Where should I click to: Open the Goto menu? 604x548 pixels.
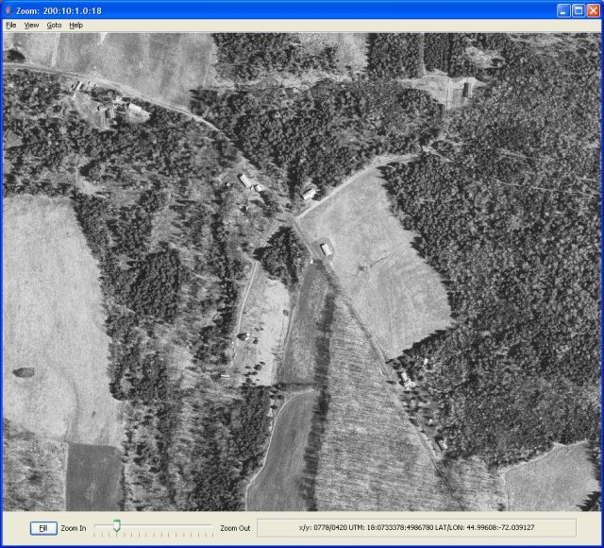54,25
